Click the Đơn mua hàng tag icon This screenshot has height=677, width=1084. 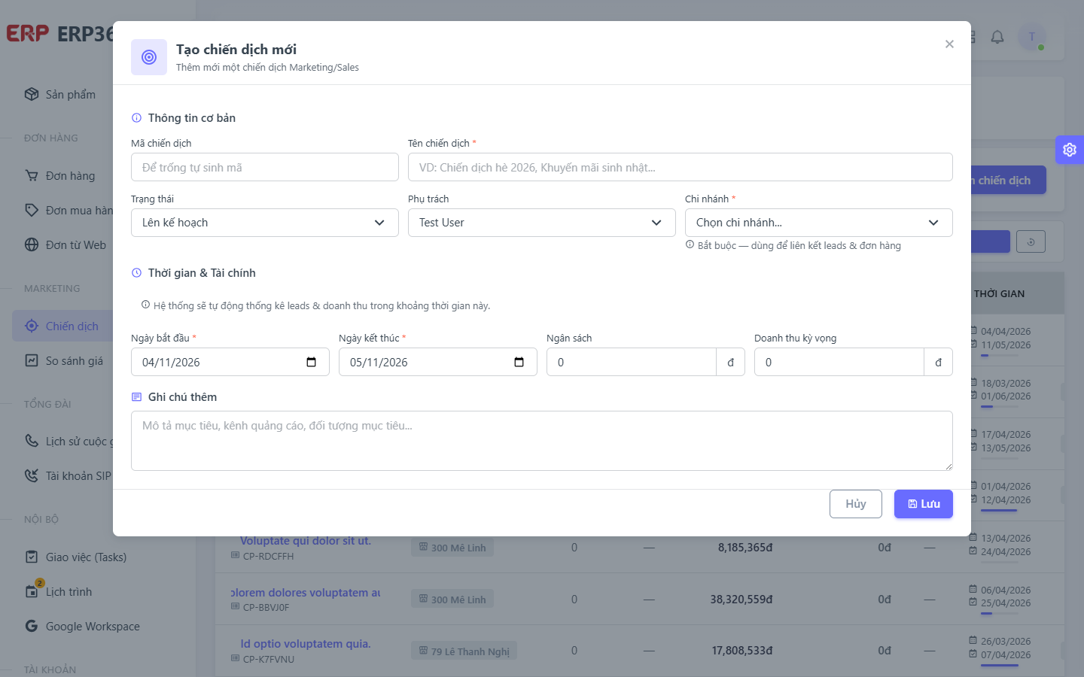click(x=32, y=210)
